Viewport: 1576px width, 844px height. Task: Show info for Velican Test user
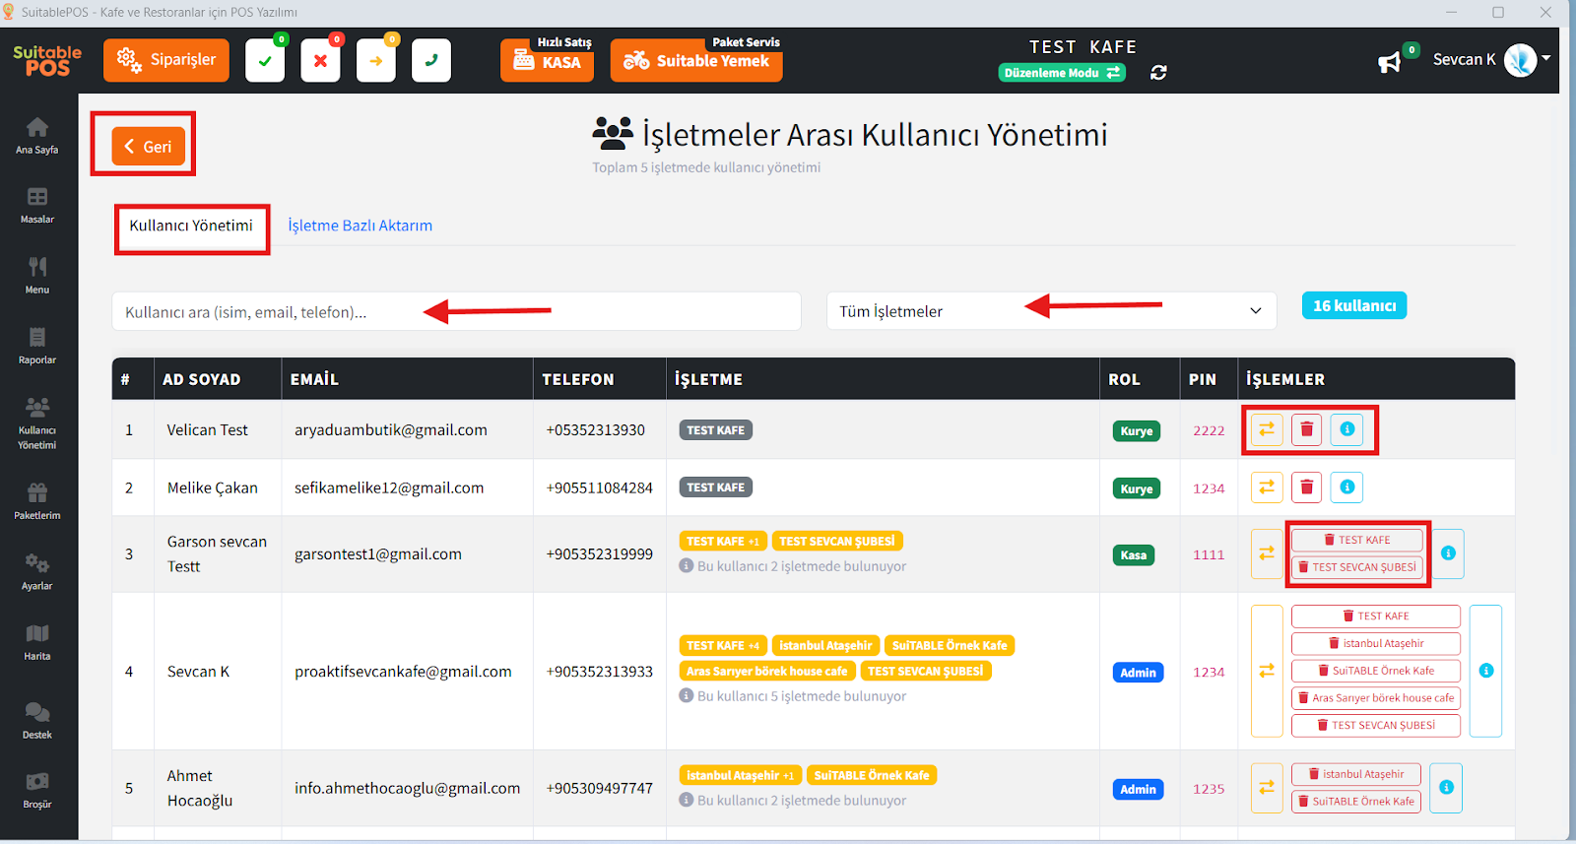pos(1346,429)
